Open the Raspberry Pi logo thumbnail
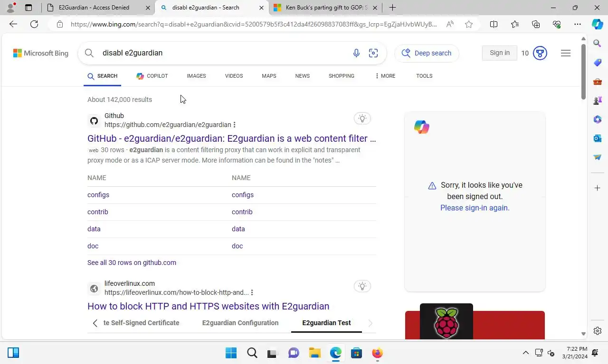The height and width of the screenshot is (364, 608). click(446, 321)
